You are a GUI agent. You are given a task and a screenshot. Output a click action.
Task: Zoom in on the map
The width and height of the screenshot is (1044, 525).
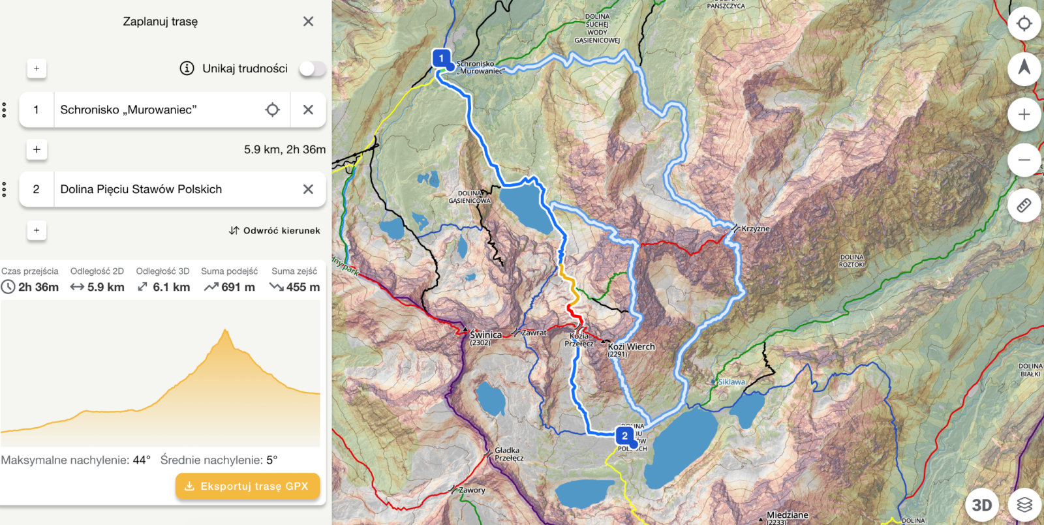(1024, 115)
